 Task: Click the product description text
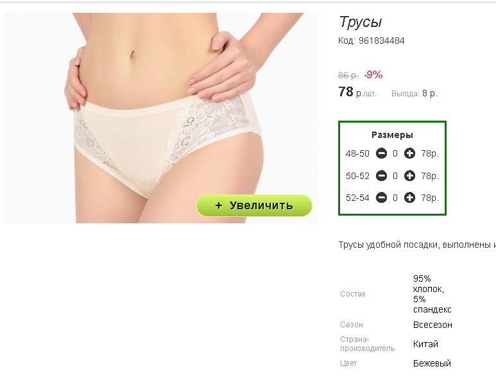pyautogui.click(x=417, y=245)
